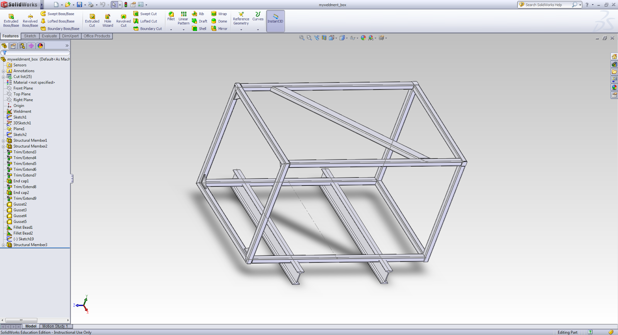
Task: Select the Extruded Boss/Base tool
Action: pos(11,20)
